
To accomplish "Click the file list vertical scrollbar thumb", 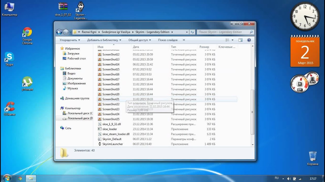I will coord(252,112).
